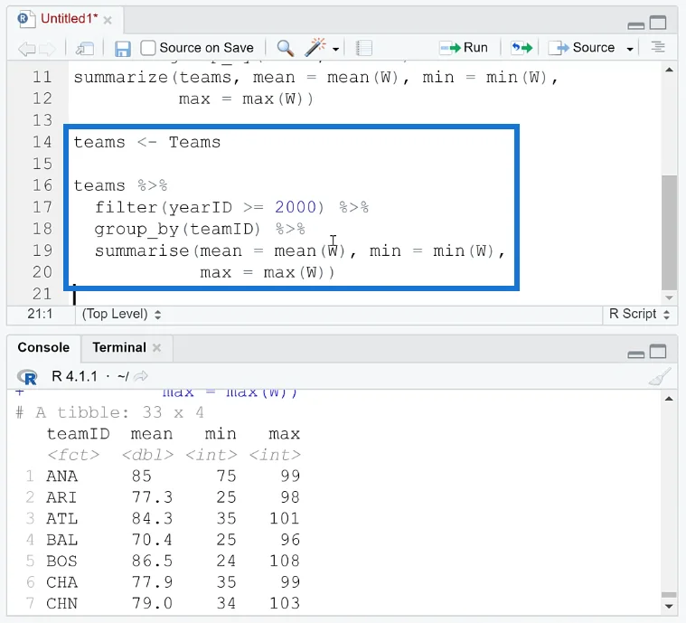The height and width of the screenshot is (623, 686).
Task: Switch to Terminal tab
Action: click(x=119, y=347)
